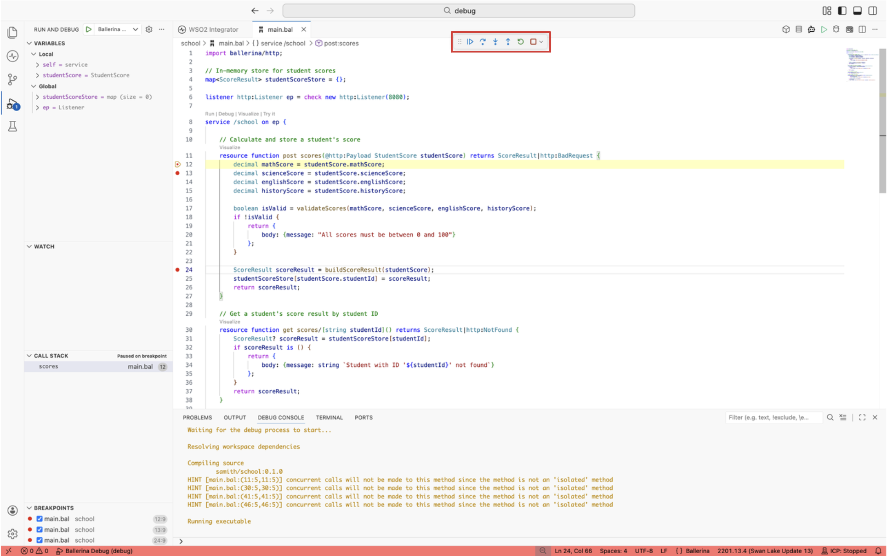The height and width of the screenshot is (556, 887).
Task: Expand the studentScore variable
Action: 37,75
